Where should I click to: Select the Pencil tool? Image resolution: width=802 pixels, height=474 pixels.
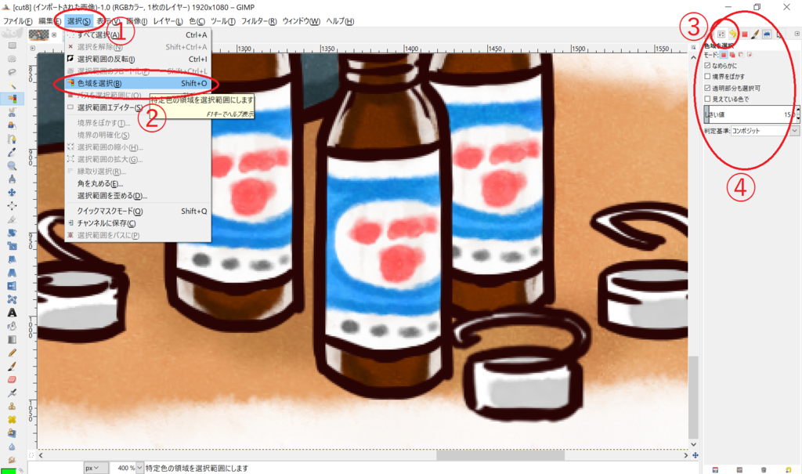[12, 353]
